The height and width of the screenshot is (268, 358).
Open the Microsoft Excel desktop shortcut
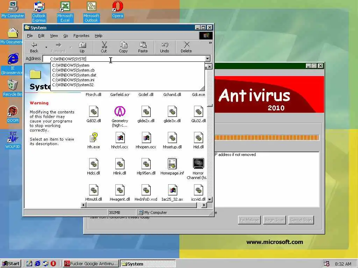(x=65, y=12)
